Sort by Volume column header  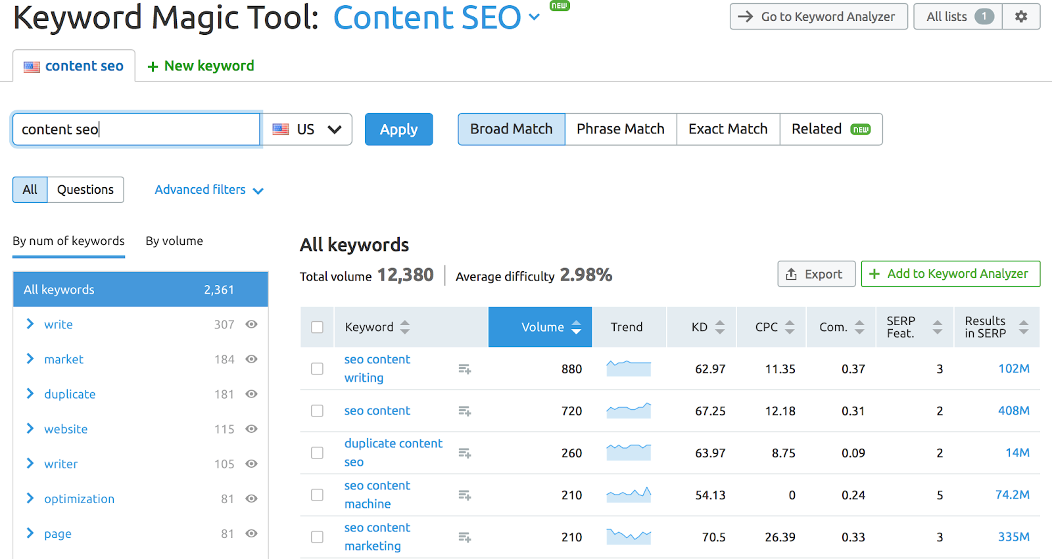540,327
